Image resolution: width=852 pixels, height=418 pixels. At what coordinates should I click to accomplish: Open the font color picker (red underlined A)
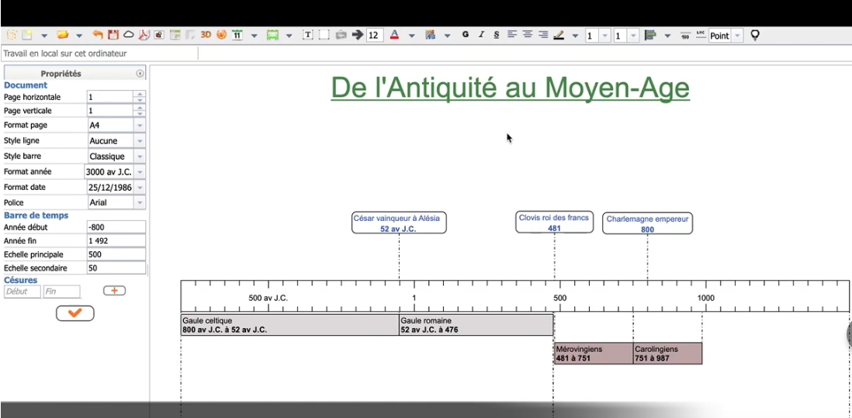tap(394, 35)
